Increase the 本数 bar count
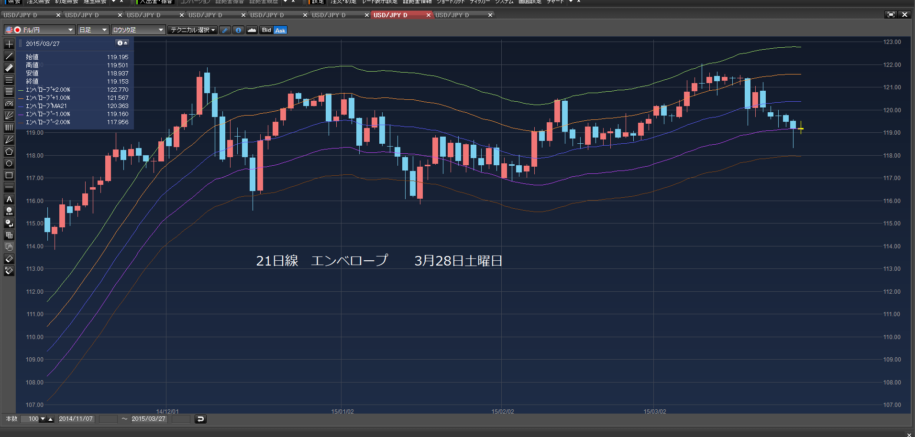This screenshot has height=437, width=915. pyautogui.click(x=51, y=419)
